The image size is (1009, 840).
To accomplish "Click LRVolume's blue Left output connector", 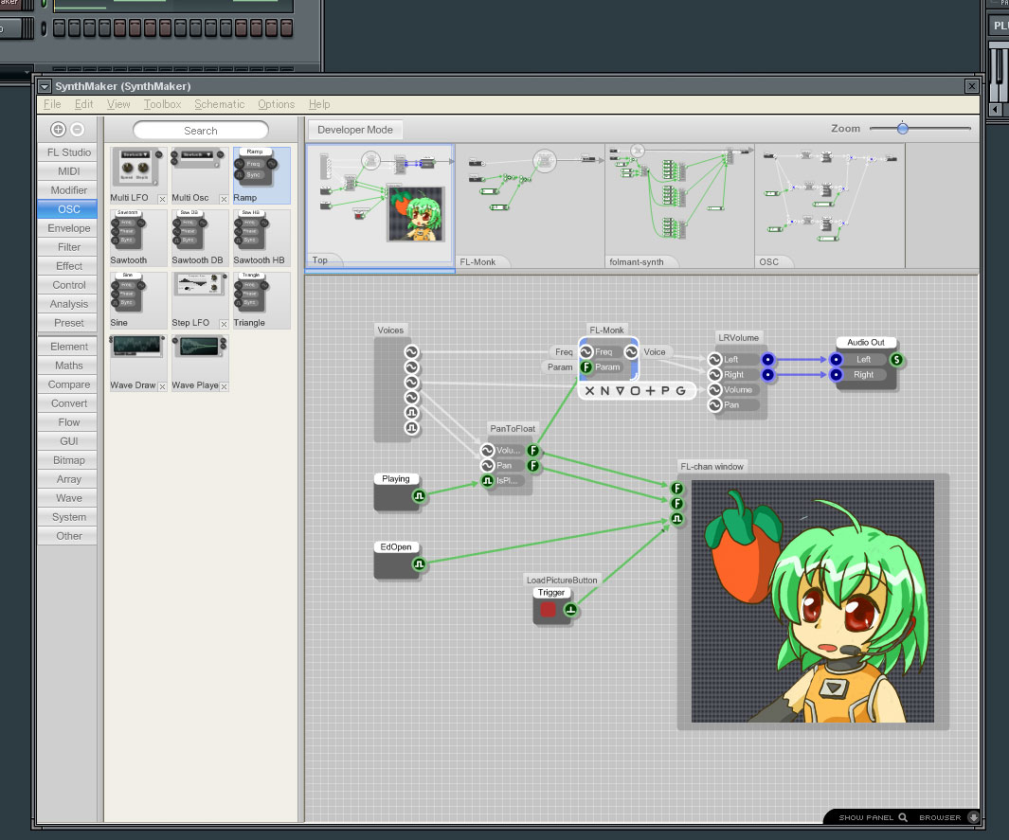I will point(767,360).
